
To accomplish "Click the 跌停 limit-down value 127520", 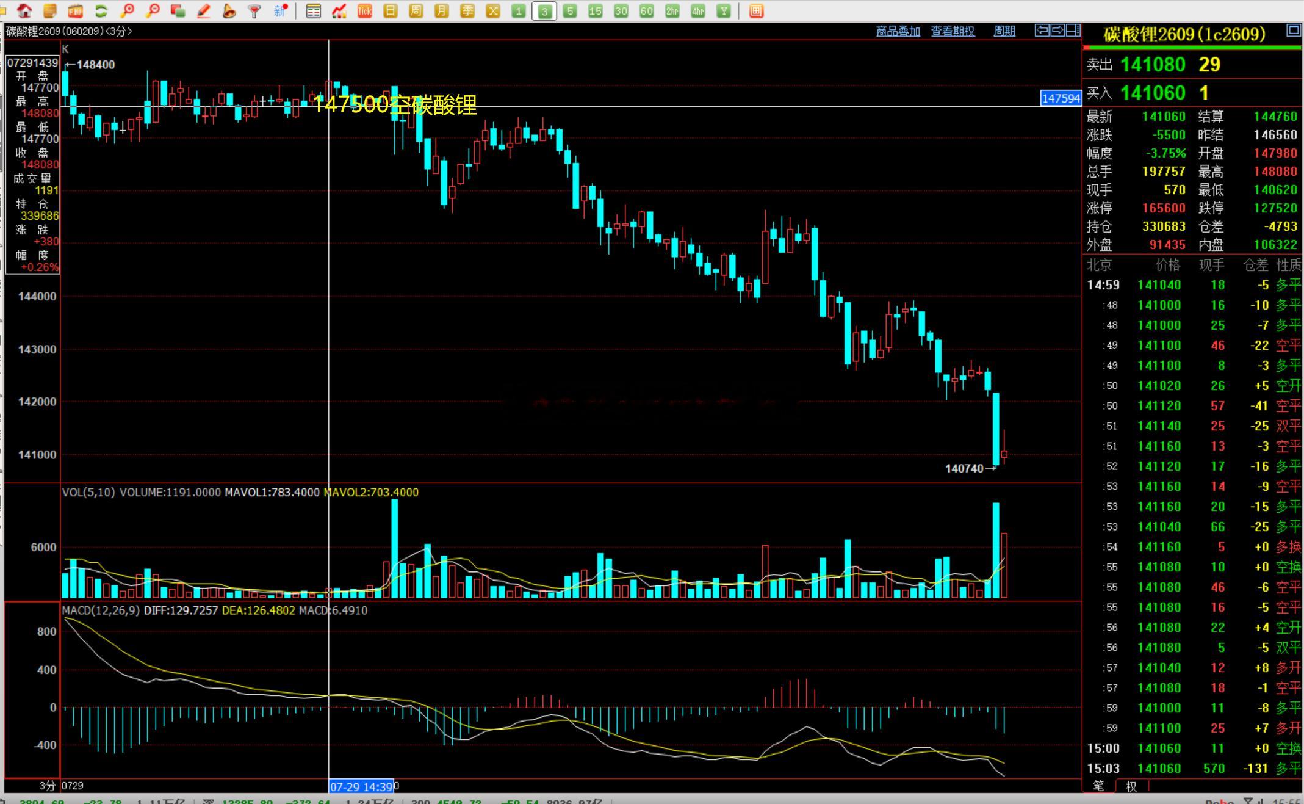I will click(x=1275, y=208).
